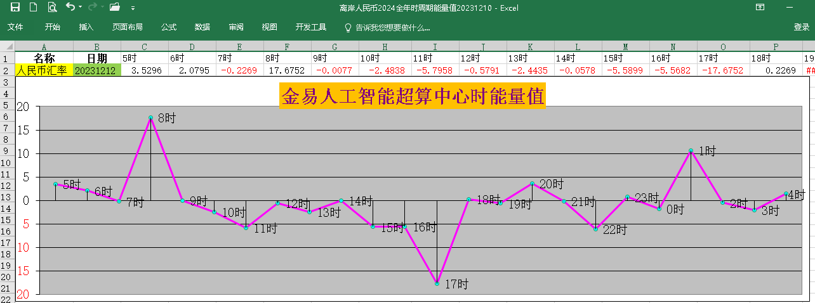815x303 pixels.
Task: Open file with the folder icon
Action: pos(115,8)
